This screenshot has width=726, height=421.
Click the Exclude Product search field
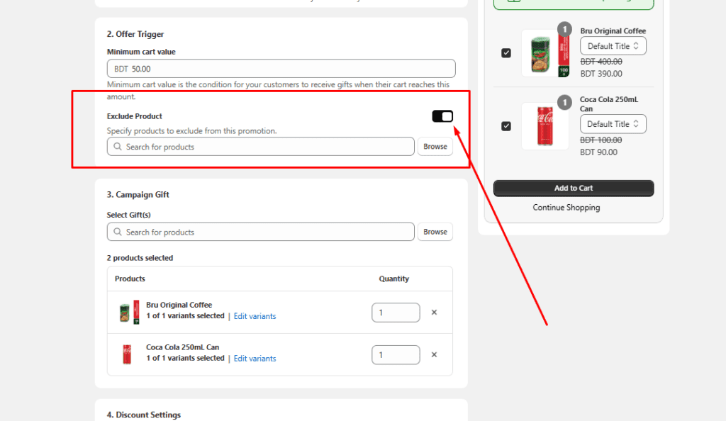click(x=261, y=147)
